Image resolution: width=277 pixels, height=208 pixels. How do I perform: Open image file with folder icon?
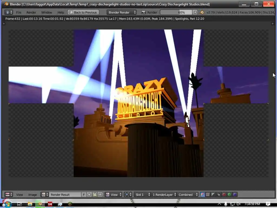point(95,194)
